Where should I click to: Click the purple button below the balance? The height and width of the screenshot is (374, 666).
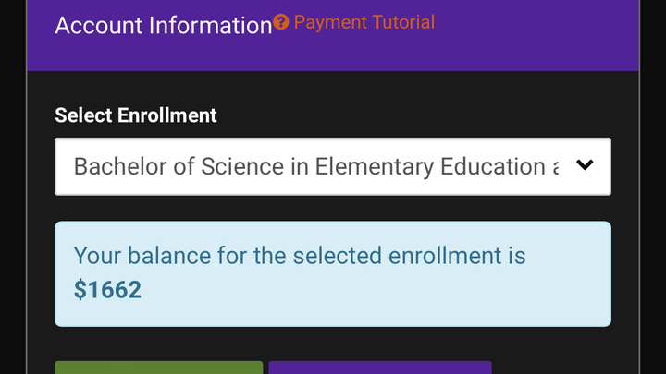click(x=379, y=368)
